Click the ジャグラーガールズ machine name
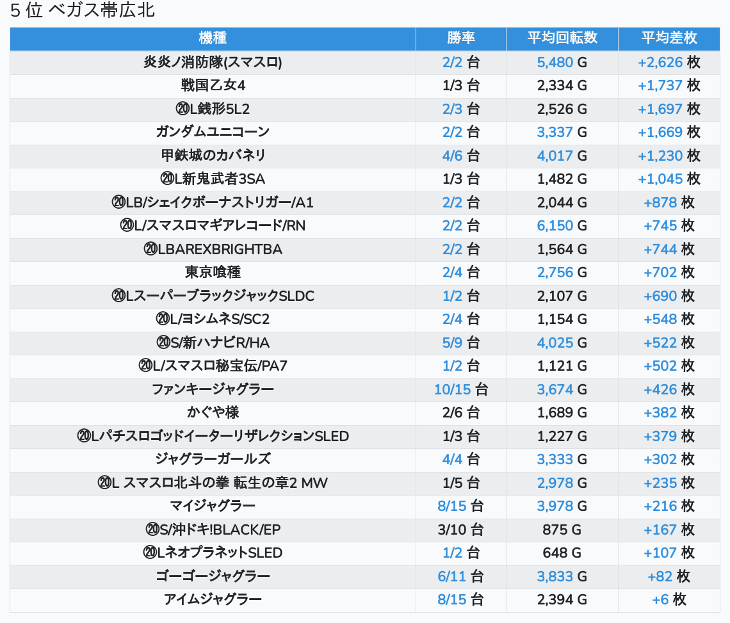730x623 pixels. [213, 459]
